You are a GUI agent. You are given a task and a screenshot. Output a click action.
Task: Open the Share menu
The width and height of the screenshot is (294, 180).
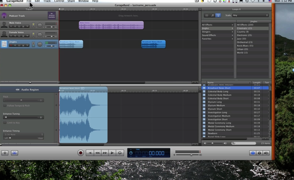tap(71, 1)
